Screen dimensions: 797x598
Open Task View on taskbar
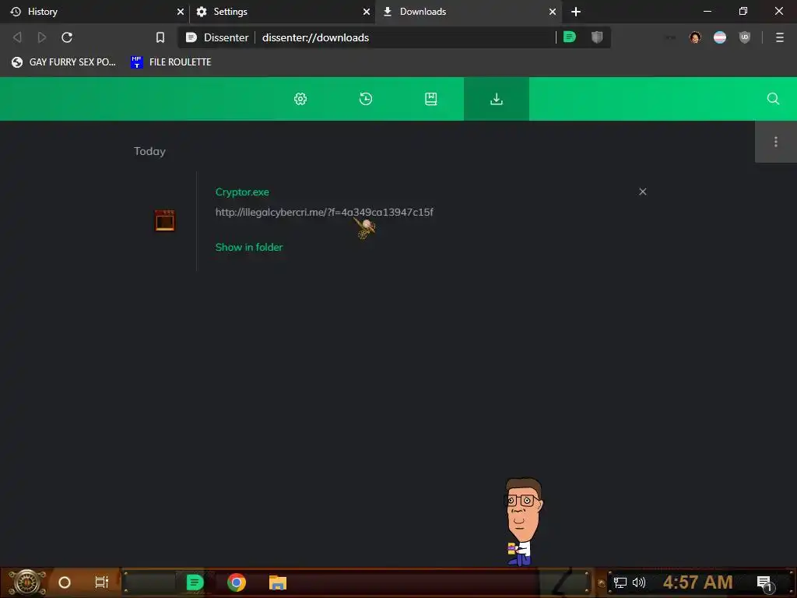pos(102,582)
